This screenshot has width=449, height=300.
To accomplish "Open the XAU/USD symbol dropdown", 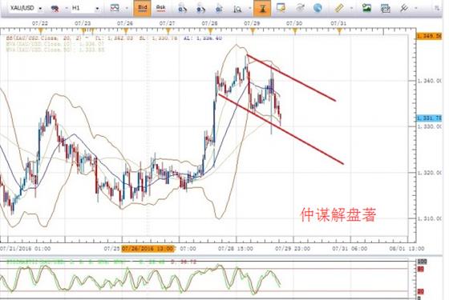I will pyautogui.click(x=26, y=8).
